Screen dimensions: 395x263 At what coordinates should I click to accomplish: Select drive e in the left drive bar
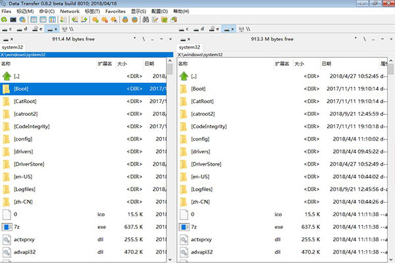pos(38,30)
